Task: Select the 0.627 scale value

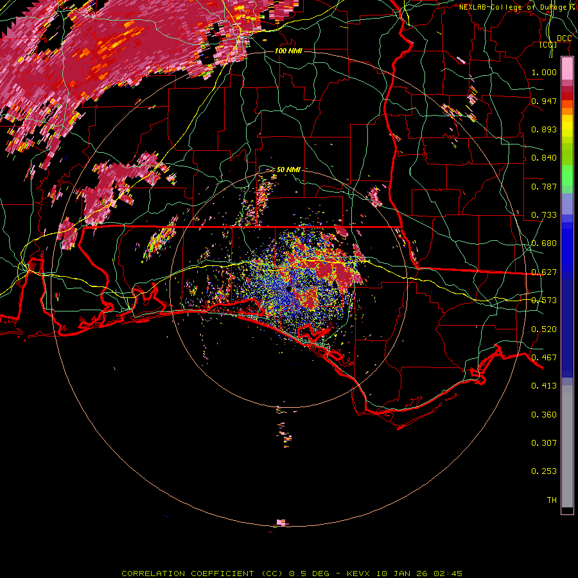Action: (x=544, y=272)
